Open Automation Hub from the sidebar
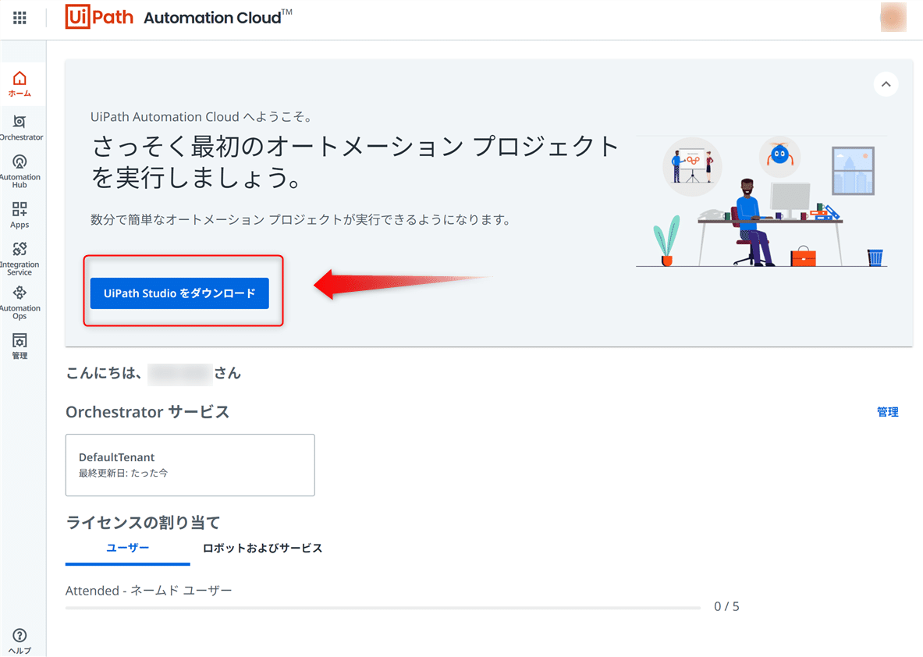This screenshot has height=657, width=923. 20,172
